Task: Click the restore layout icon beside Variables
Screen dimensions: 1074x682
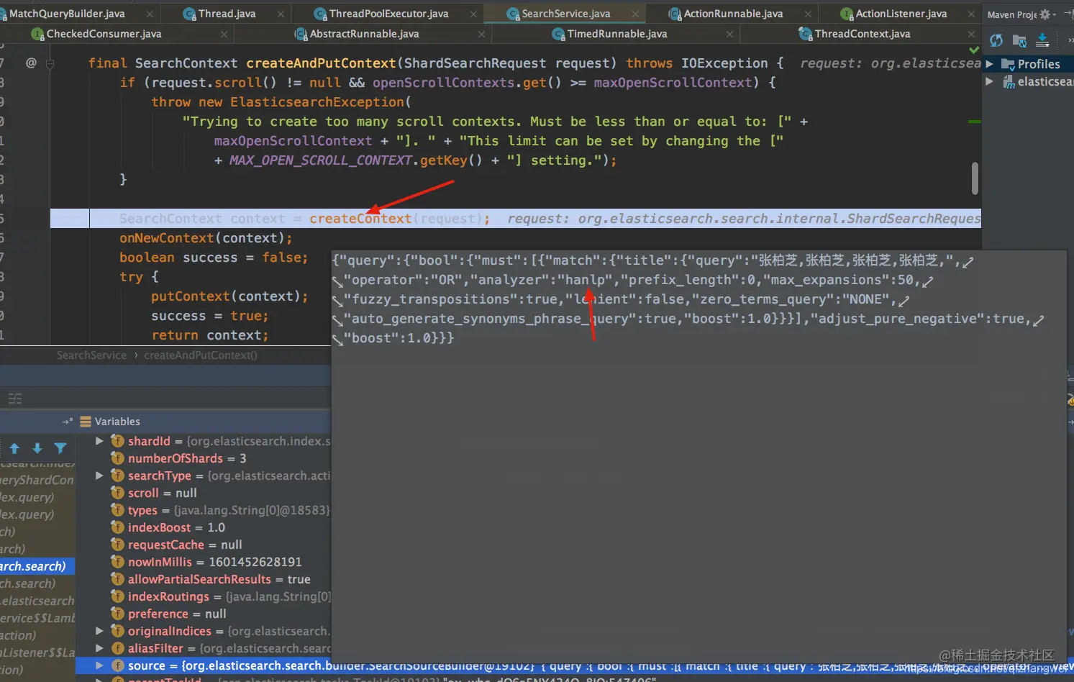Action: [68, 422]
